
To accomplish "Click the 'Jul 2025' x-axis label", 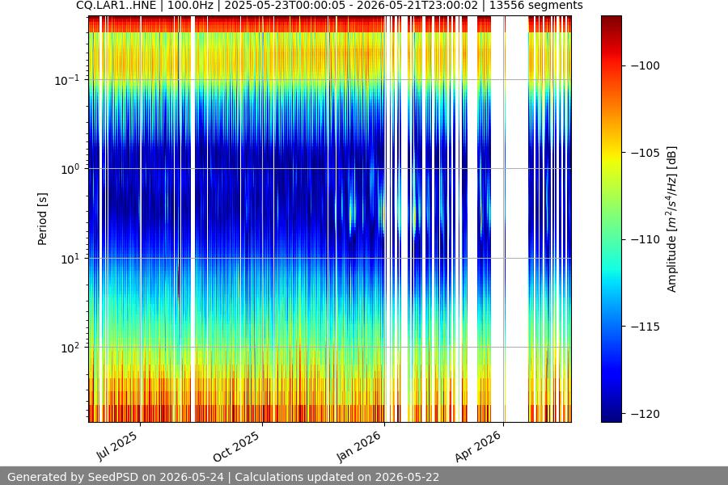I will (117, 446).
